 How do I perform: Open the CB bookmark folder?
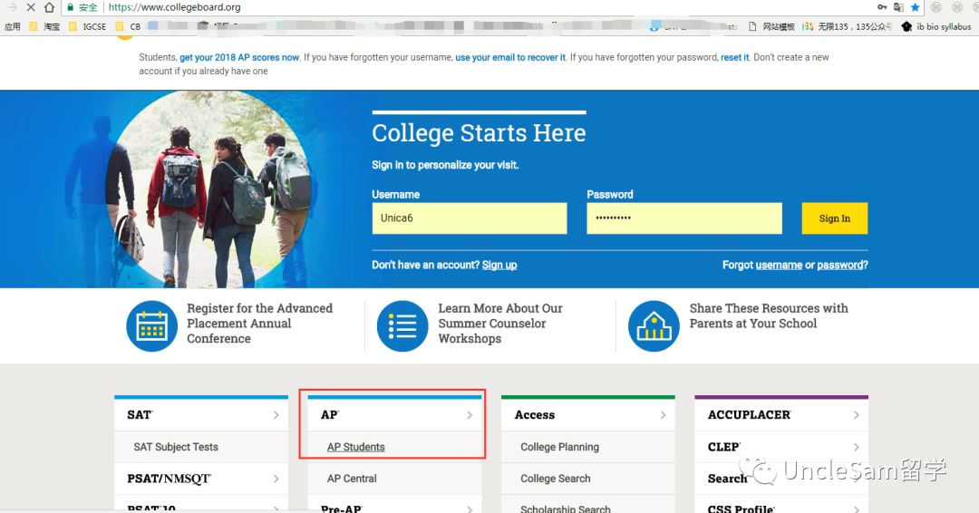[129, 27]
